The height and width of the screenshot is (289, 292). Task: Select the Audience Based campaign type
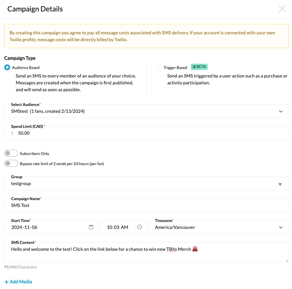(7, 67)
